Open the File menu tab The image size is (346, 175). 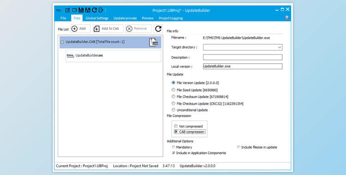[x=63, y=18]
